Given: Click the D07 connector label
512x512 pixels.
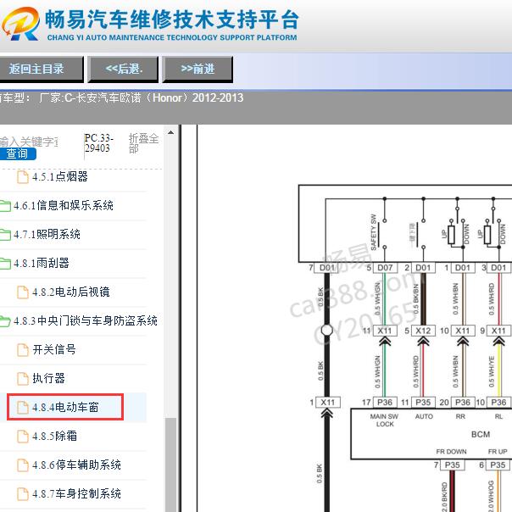Looking at the screenshot, I should pyautogui.click(x=385, y=268).
